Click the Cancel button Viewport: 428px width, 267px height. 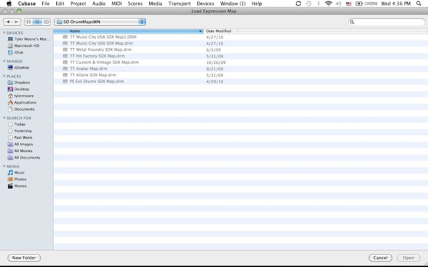(x=380, y=258)
